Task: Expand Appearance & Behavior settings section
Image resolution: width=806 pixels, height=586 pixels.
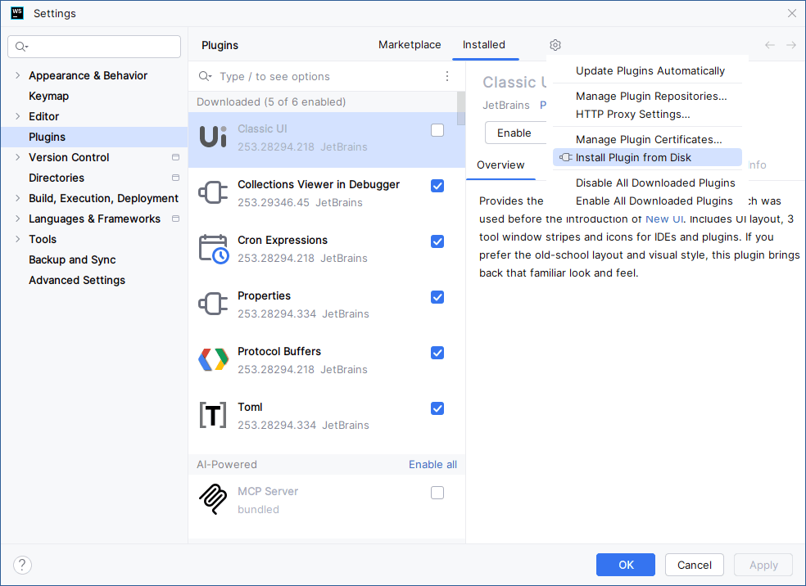Action: (18, 75)
